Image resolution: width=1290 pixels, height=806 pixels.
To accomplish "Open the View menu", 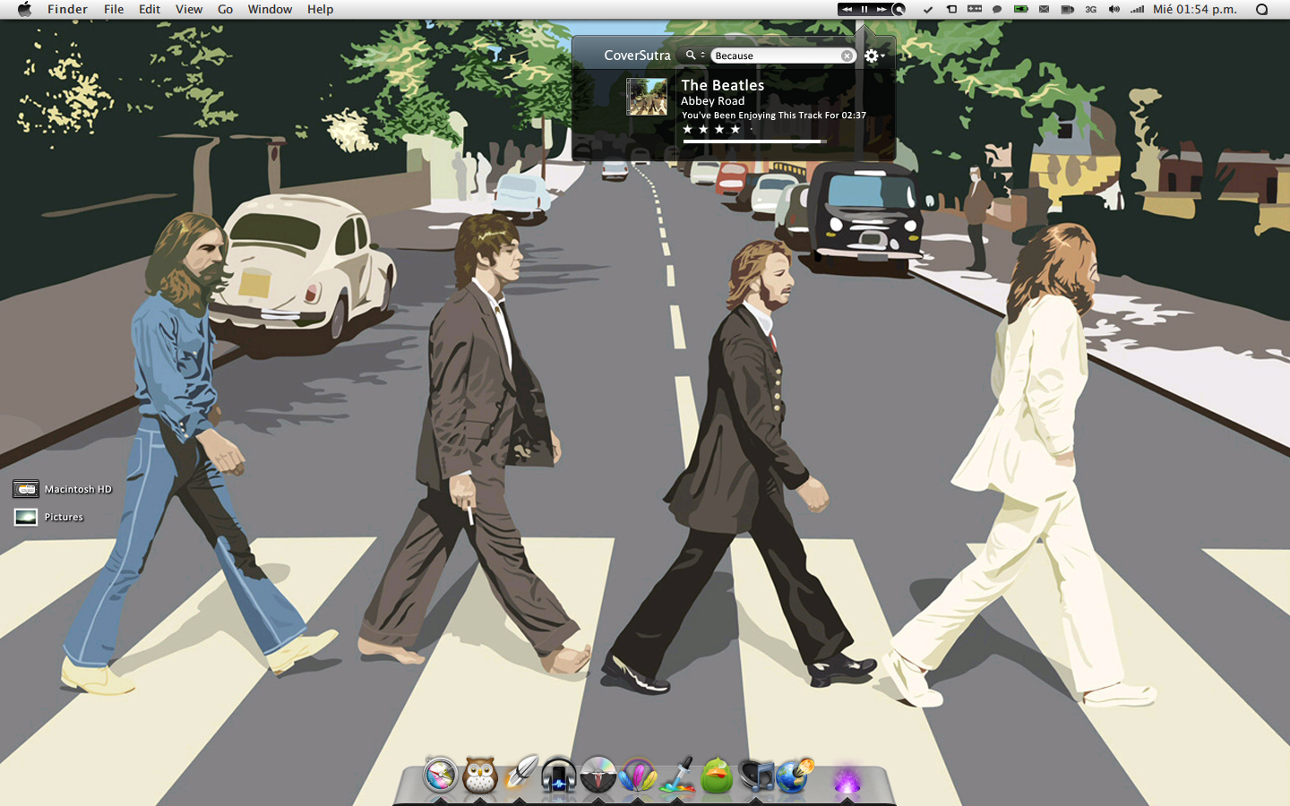I will pos(189,9).
